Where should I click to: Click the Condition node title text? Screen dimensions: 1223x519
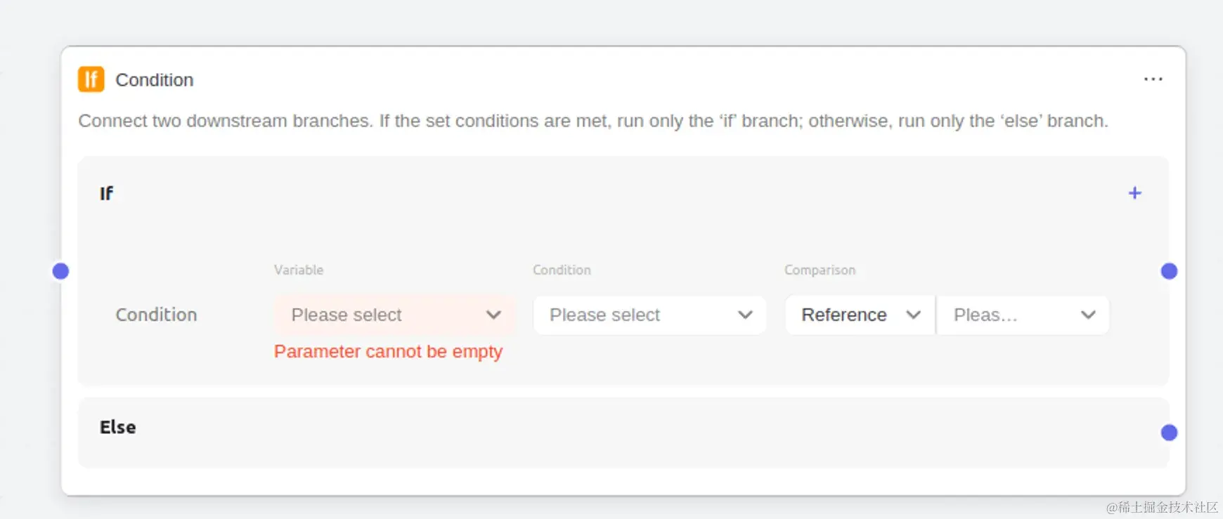[155, 80]
